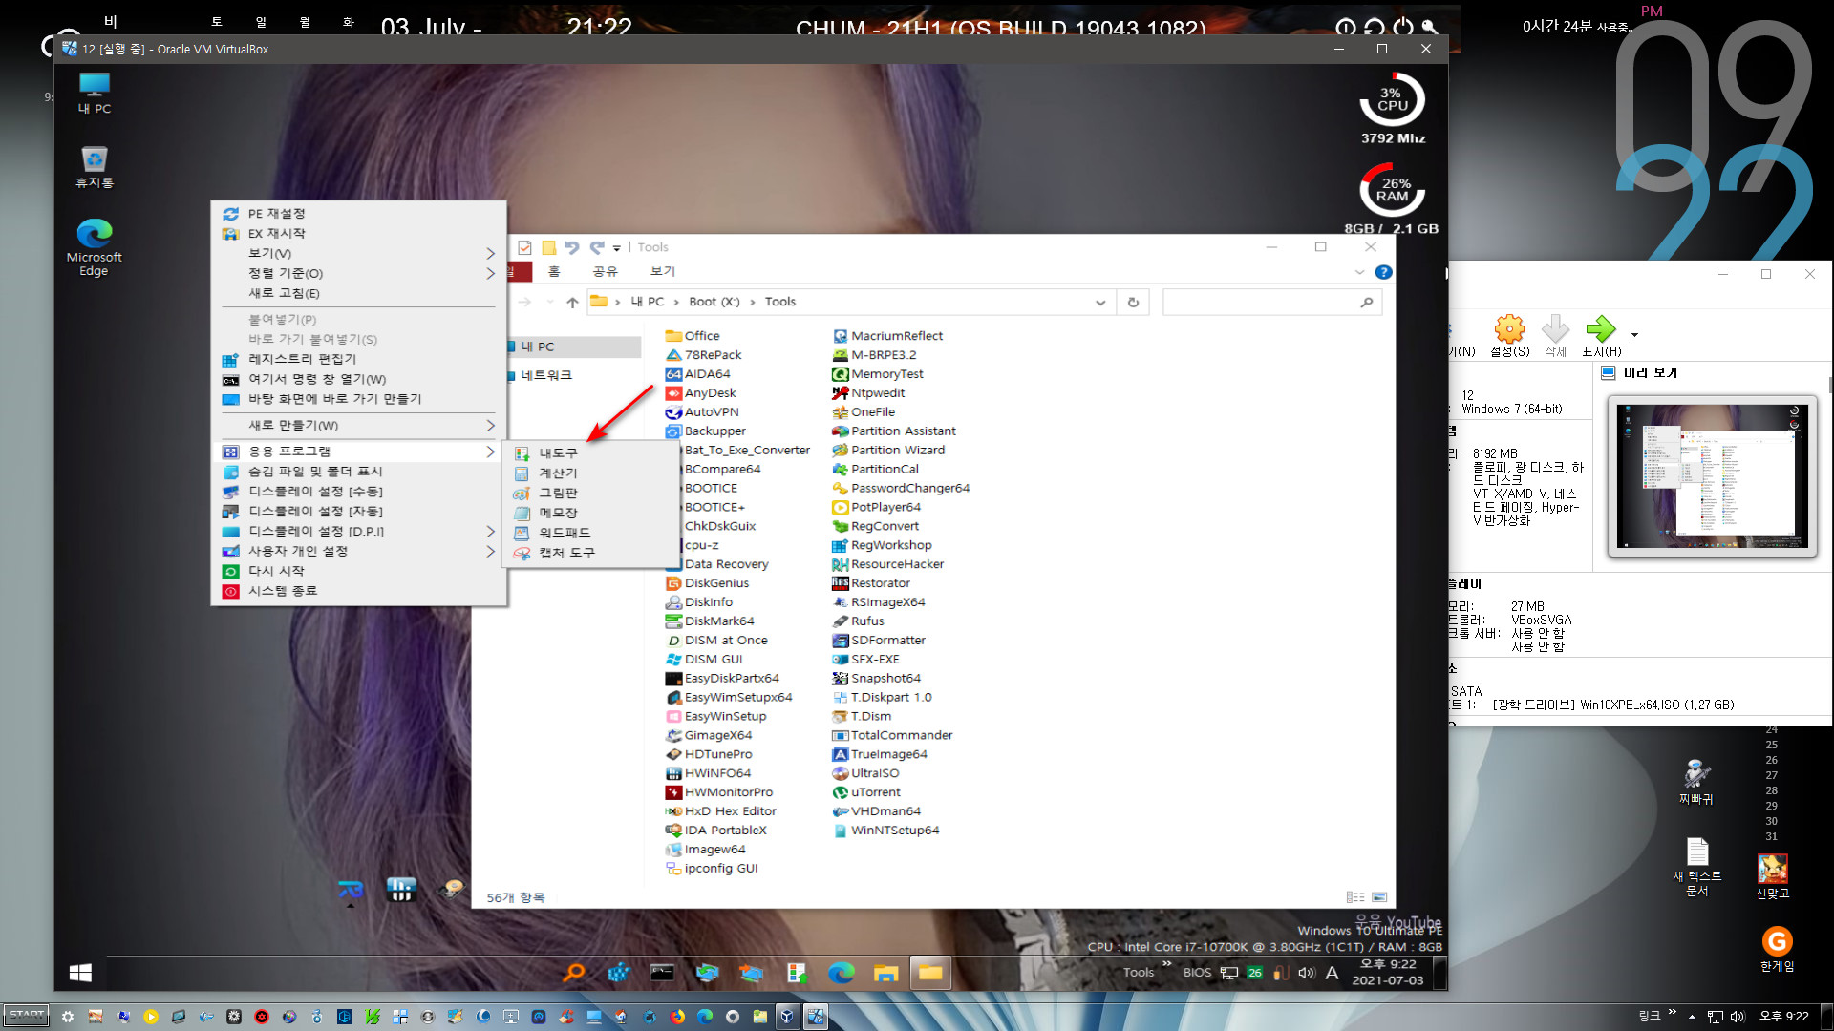Select 네트워크 in the navigation pane
The image size is (1834, 1031).
tap(545, 376)
